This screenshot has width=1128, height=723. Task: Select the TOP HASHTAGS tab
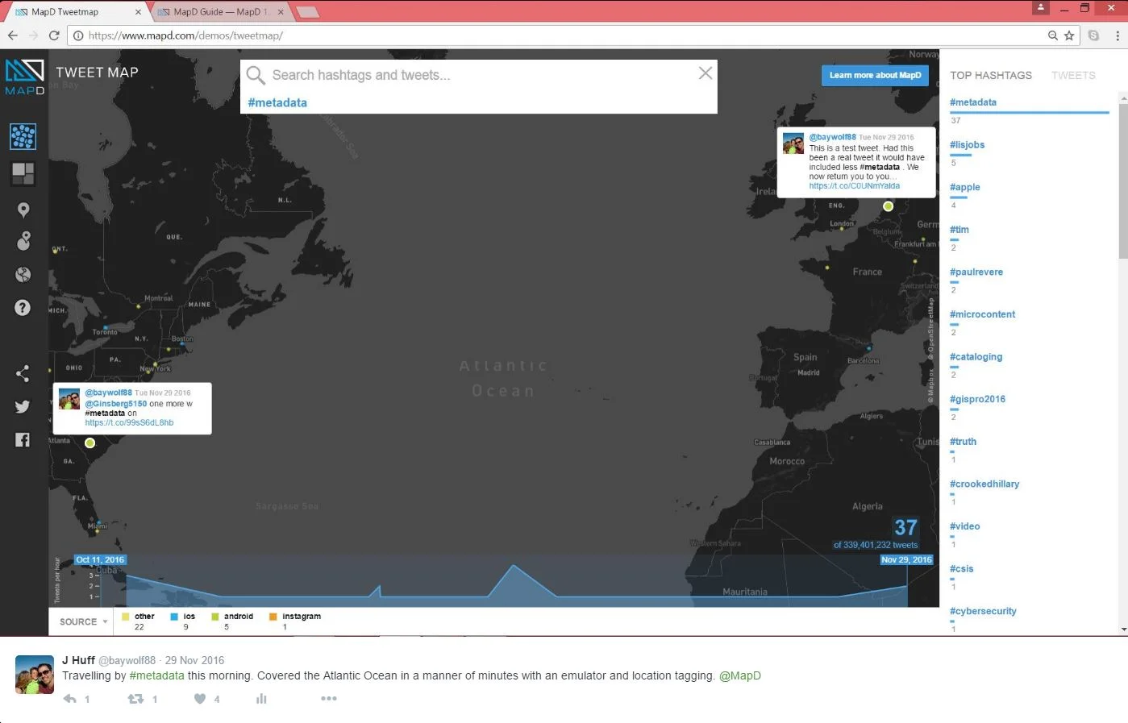(991, 75)
